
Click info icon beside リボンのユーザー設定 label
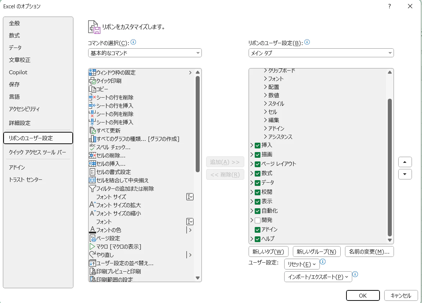pyautogui.click(x=307, y=42)
